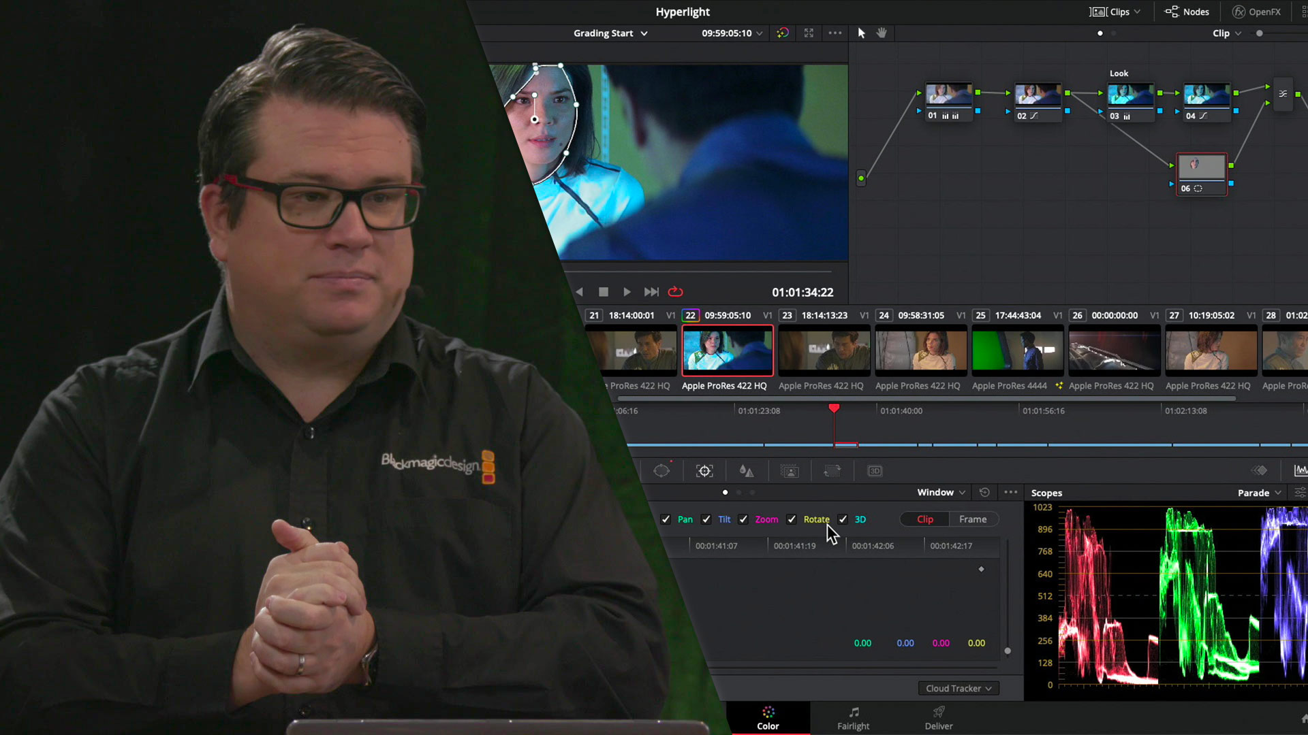Screen dimensions: 1308x735
Task: Open the Parade scope type dropdown
Action: click(1260, 493)
